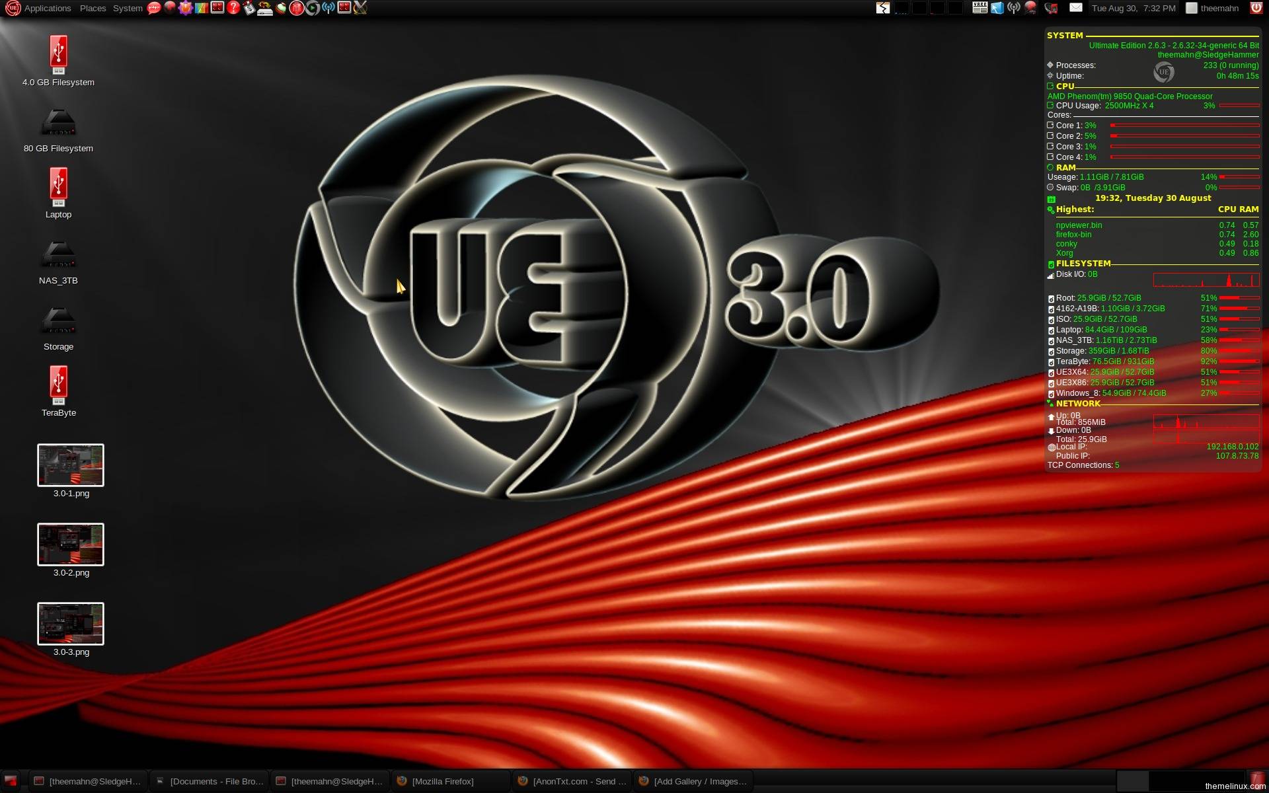
Task: Click the notepad lightning applet in top right panel
Action: coord(883,8)
